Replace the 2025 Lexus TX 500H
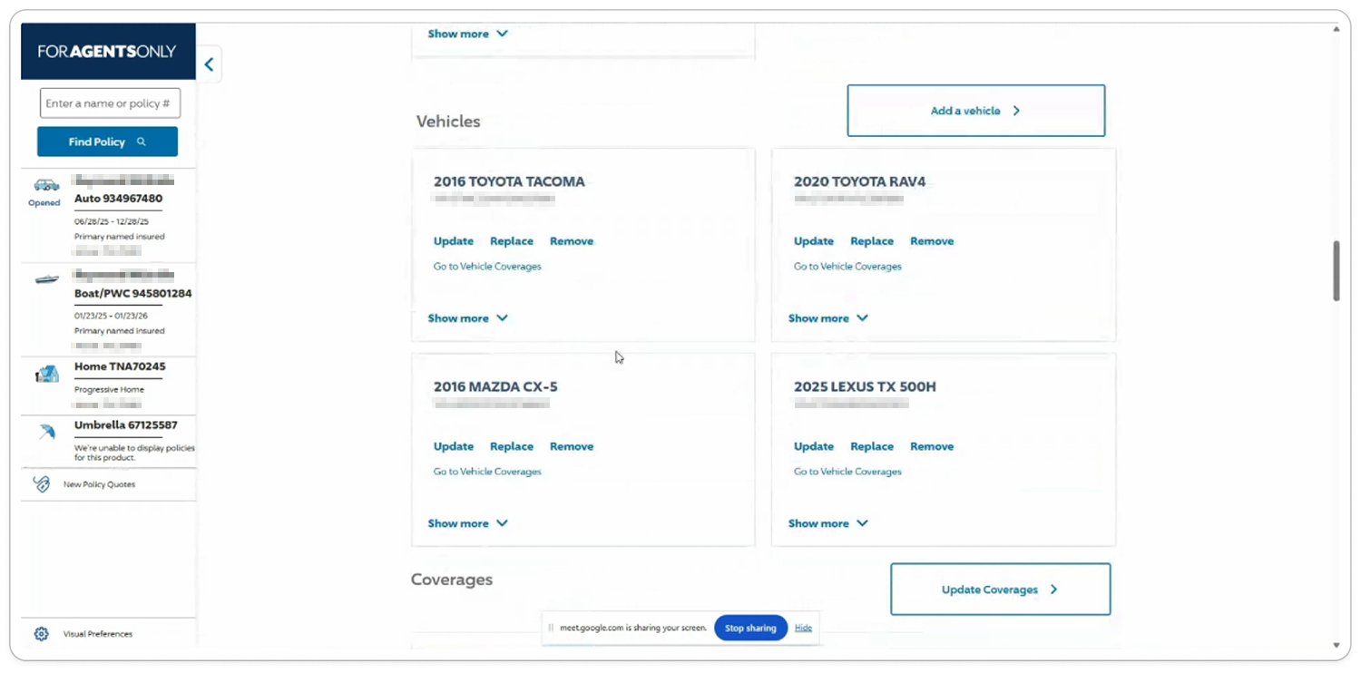Screen dimensions: 1361x673 tap(872, 446)
